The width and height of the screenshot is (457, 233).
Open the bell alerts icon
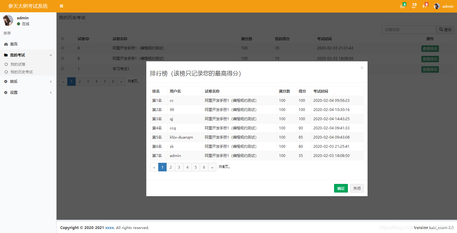(413, 6)
